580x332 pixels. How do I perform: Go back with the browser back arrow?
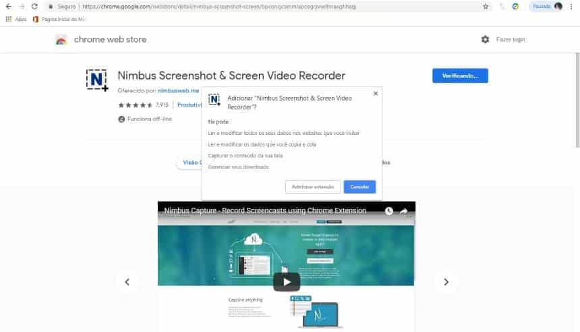pyautogui.click(x=9, y=7)
